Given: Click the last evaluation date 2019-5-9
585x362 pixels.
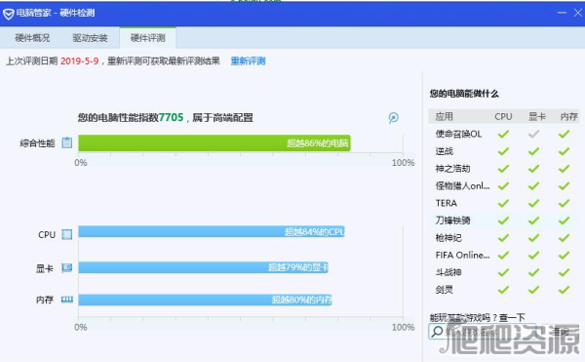Looking at the screenshot, I should [x=80, y=60].
